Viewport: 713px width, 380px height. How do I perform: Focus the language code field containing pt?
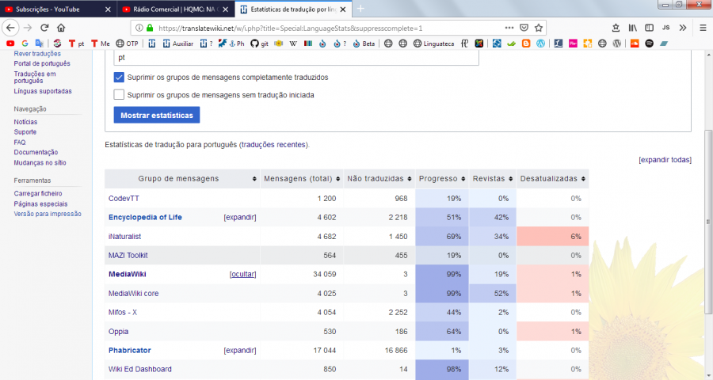tap(296, 58)
